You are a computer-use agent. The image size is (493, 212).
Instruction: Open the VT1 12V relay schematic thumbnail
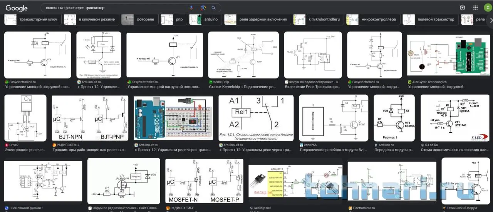click(x=165, y=55)
